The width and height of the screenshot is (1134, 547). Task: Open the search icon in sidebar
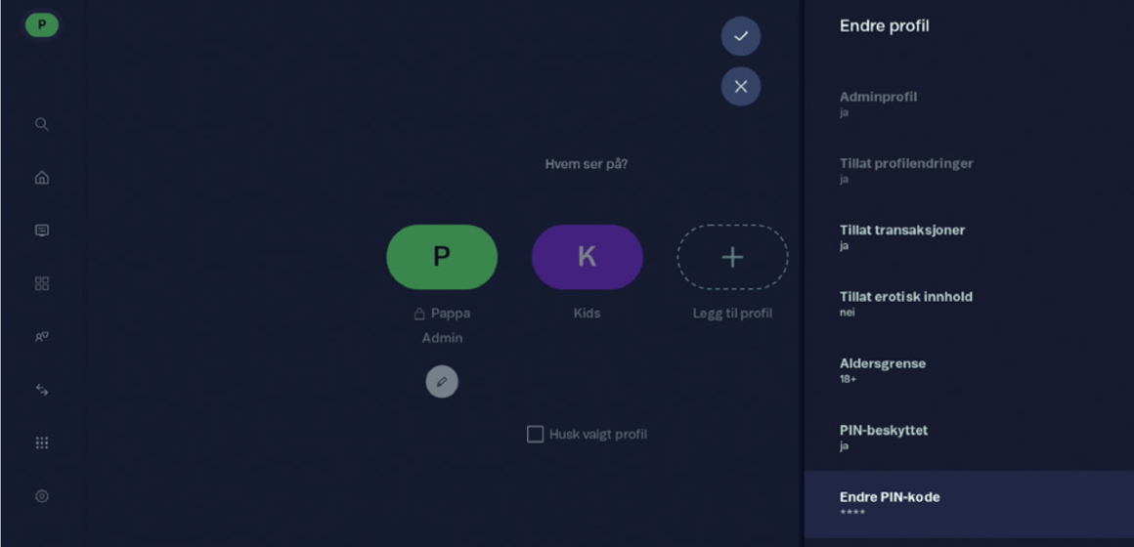tap(42, 124)
